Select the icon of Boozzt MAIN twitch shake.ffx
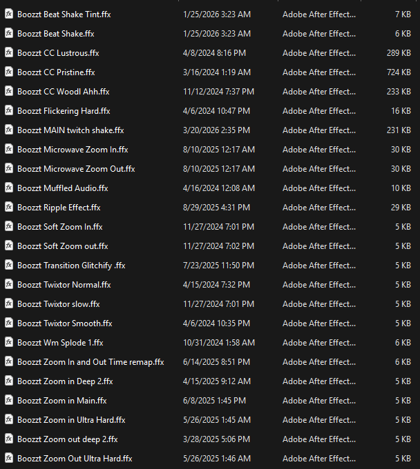The width and height of the screenshot is (420, 469). click(9, 130)
